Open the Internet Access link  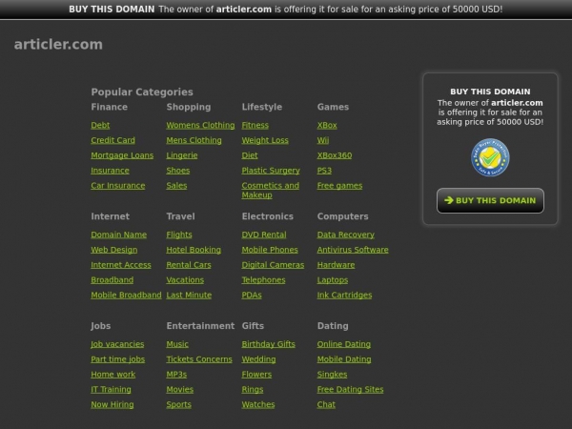[121, 265]
